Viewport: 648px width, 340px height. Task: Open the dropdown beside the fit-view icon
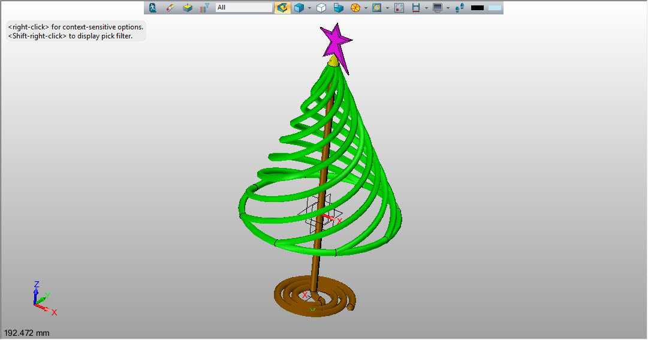coord(387,8)
